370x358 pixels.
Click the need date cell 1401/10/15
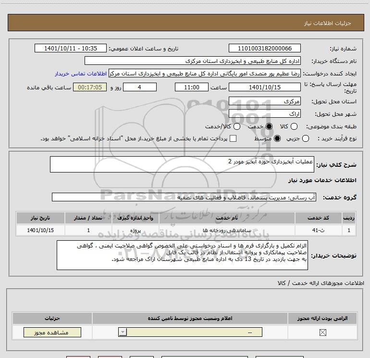(40, 230)
